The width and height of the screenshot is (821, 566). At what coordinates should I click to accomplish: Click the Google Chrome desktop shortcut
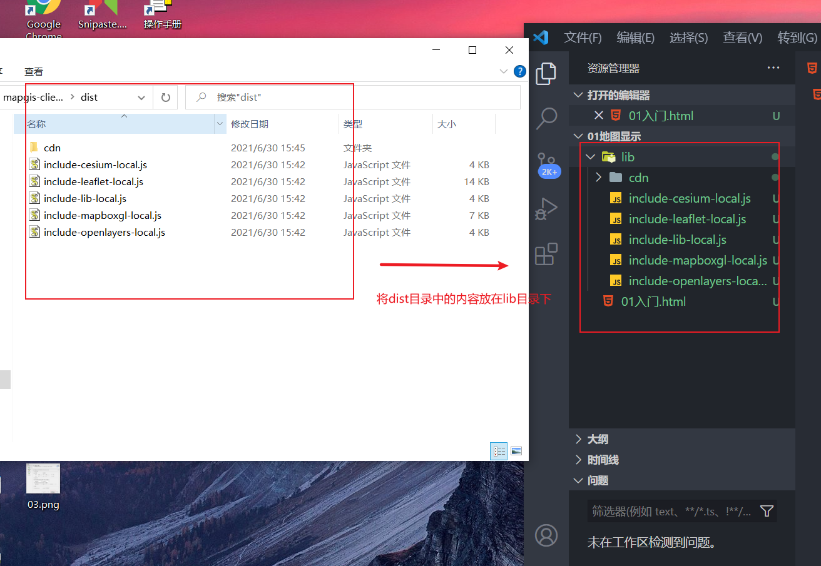click(x=44, y=19)
